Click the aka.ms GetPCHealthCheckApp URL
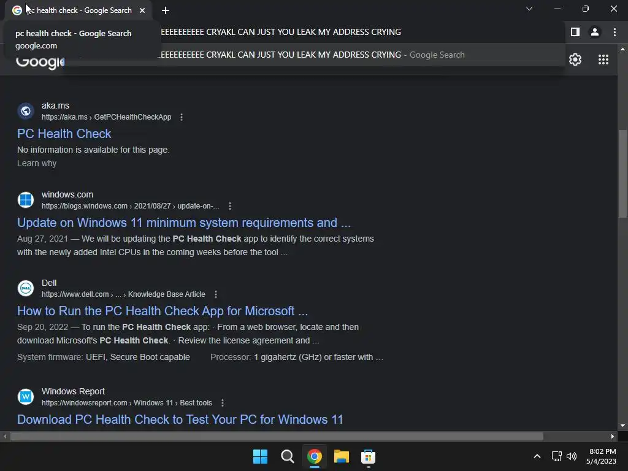 tap(107, 117)
